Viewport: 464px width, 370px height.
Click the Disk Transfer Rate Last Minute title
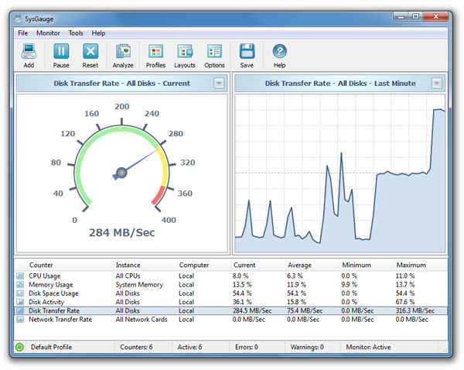340,84
